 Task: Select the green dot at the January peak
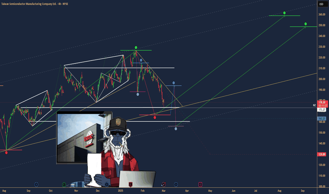click(136, 48)
